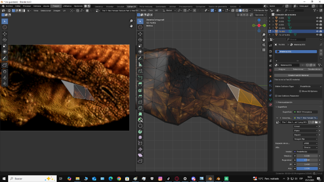The width and height of the screenshot is (324, 182).
Task: Hide object 13.001 with eye icon
Action: point(317,28)
